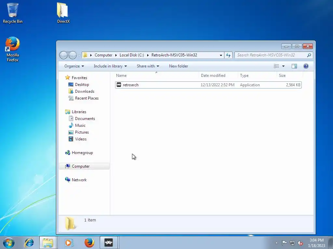Open Action Center flag in system tray
Viewport: 333px width, 249px height.
click(x=284, y=243)
